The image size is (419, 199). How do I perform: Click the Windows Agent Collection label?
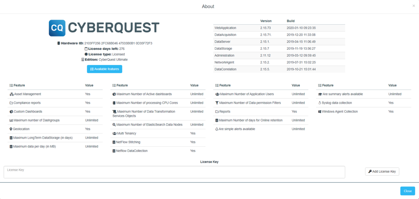tap(340, 112)
